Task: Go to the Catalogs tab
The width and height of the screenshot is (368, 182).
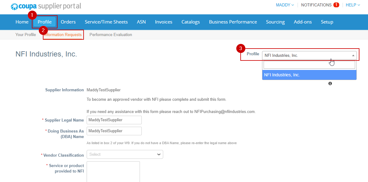Action: click(191, 22)
